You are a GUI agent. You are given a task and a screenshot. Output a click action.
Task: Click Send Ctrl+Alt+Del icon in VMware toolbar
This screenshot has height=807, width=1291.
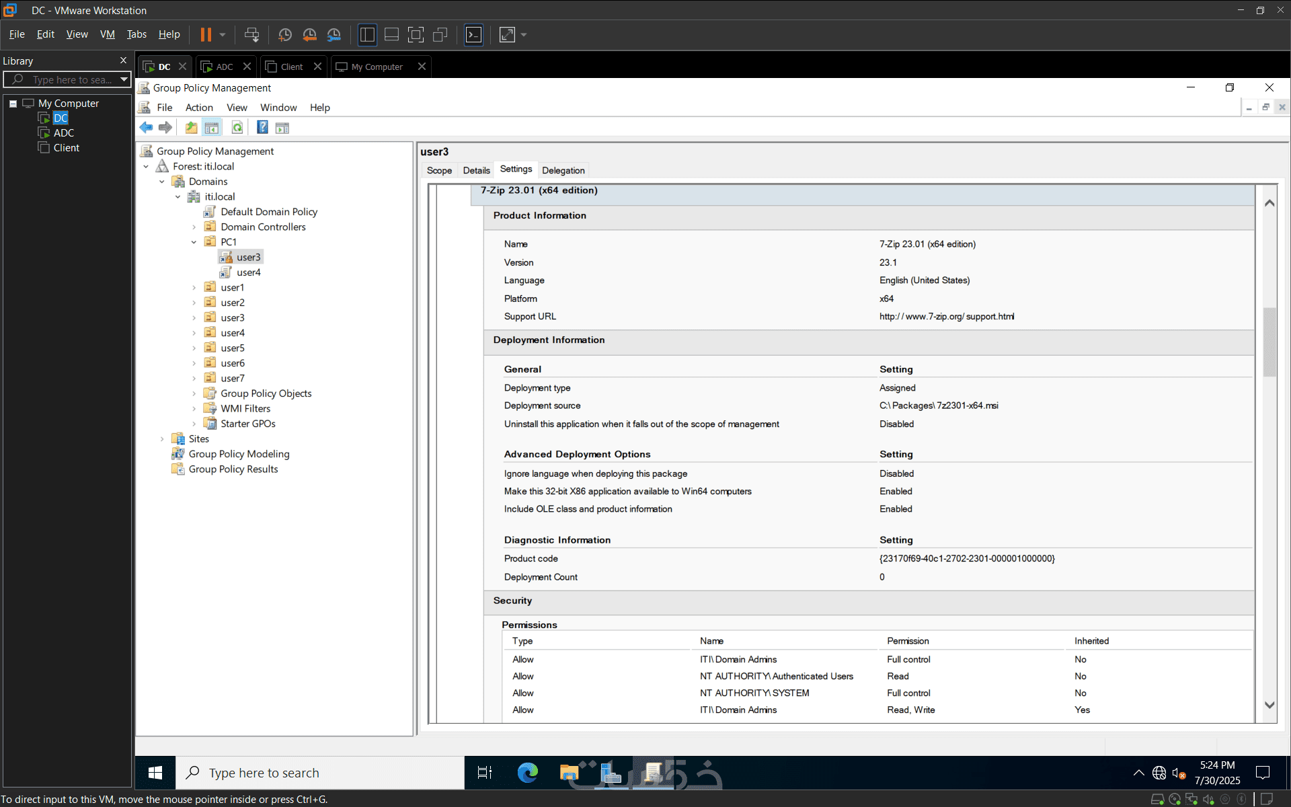[251, 34]
